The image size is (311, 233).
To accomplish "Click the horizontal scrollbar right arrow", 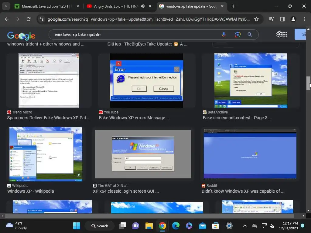I will point(303,216).
